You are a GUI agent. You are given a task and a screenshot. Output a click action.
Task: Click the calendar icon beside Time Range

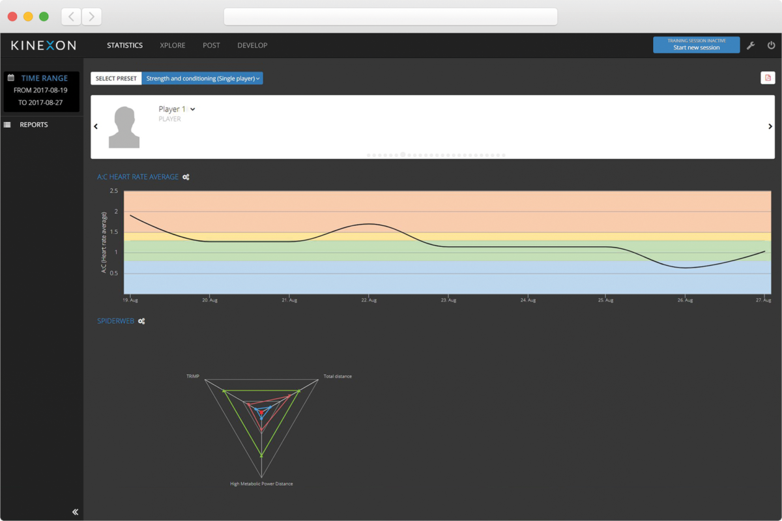tap(11, 78)
